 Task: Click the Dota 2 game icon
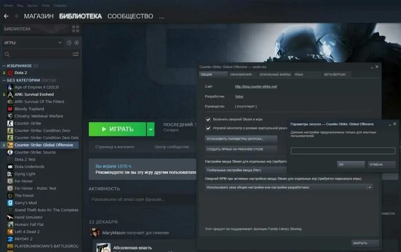[x=10, y=73]
